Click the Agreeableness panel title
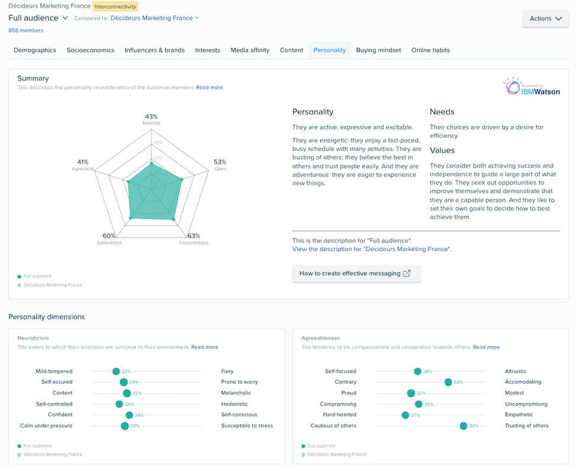576x467 pixels. pyautogui.click(x=321, y=338)
